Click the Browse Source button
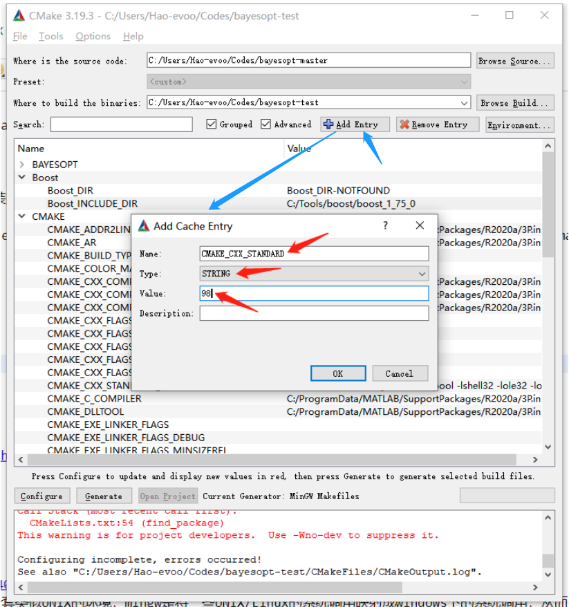Viewport: 569px width, 607px height. tap(515, 61)
